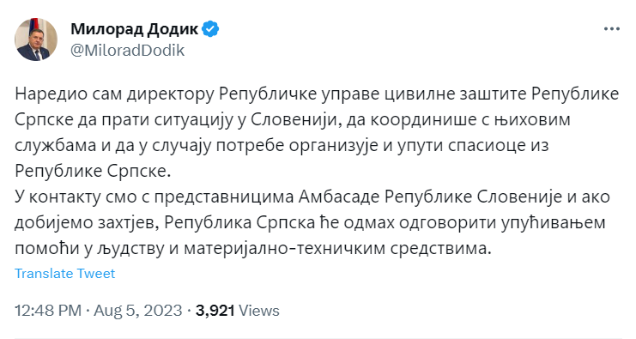Click the line starting Српске да прати
The width and height of the screenshot is (636, 339).
(293, 120)
